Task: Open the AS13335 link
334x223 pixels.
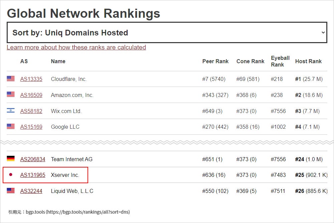Action: point(31,79)
